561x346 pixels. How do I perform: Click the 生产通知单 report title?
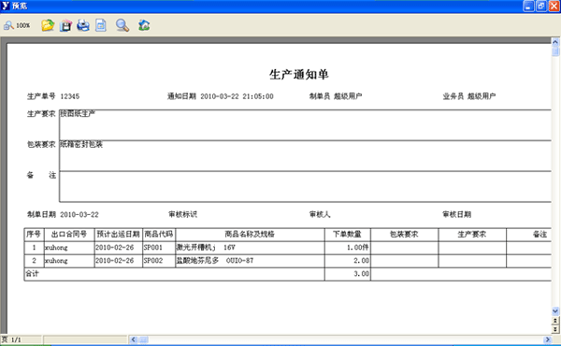click(299, 75)
